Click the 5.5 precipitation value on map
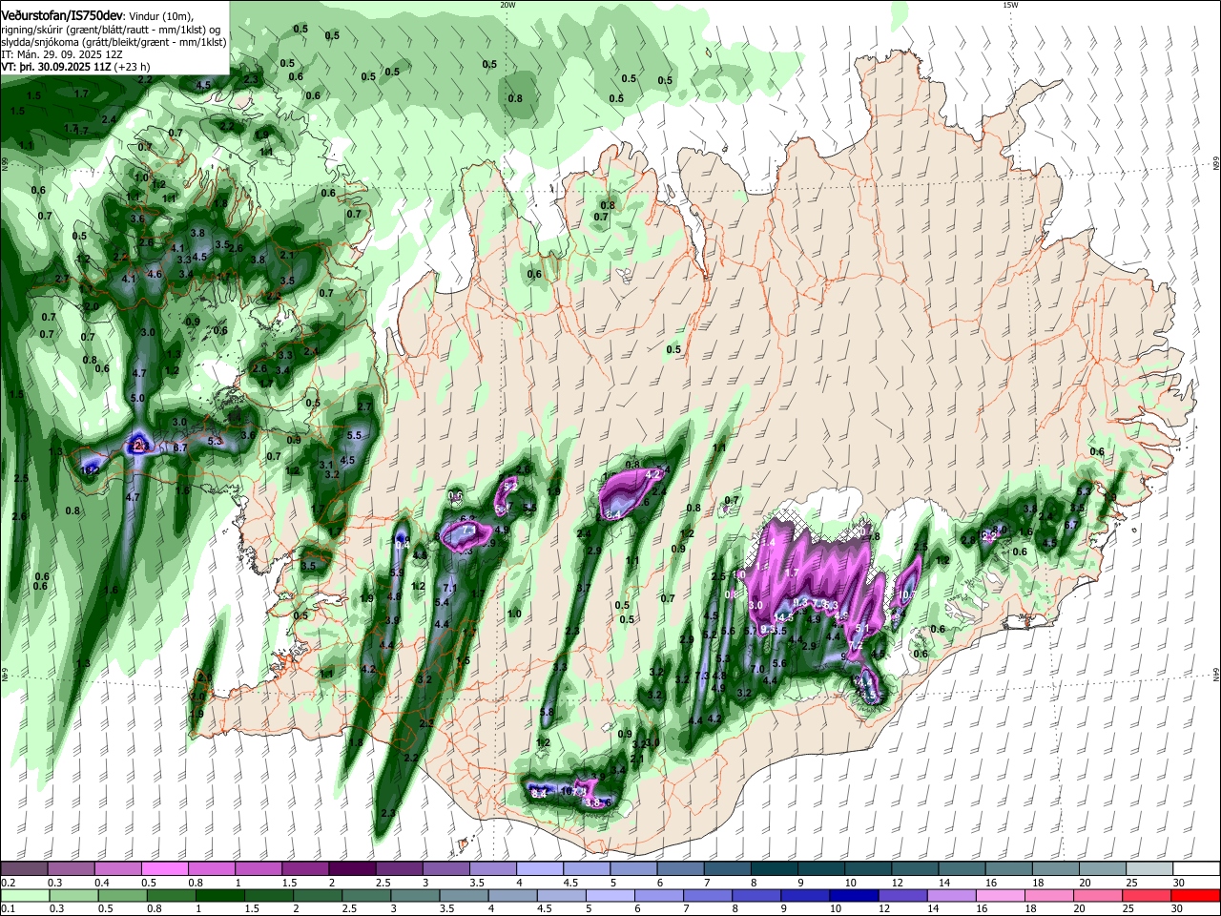 pos(355,435)
